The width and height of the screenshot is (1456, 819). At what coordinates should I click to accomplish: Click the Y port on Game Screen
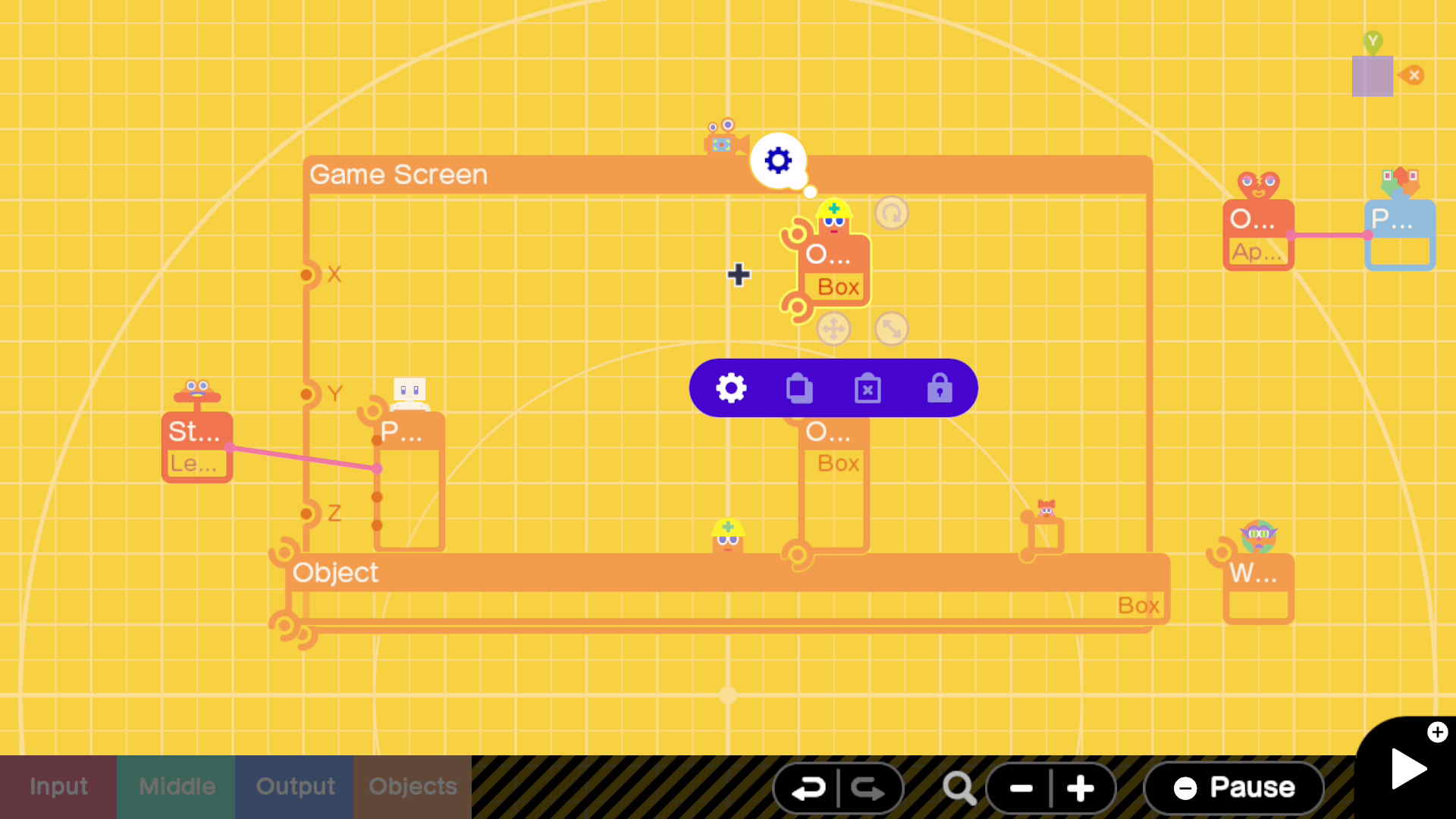(x=307, y=394)
